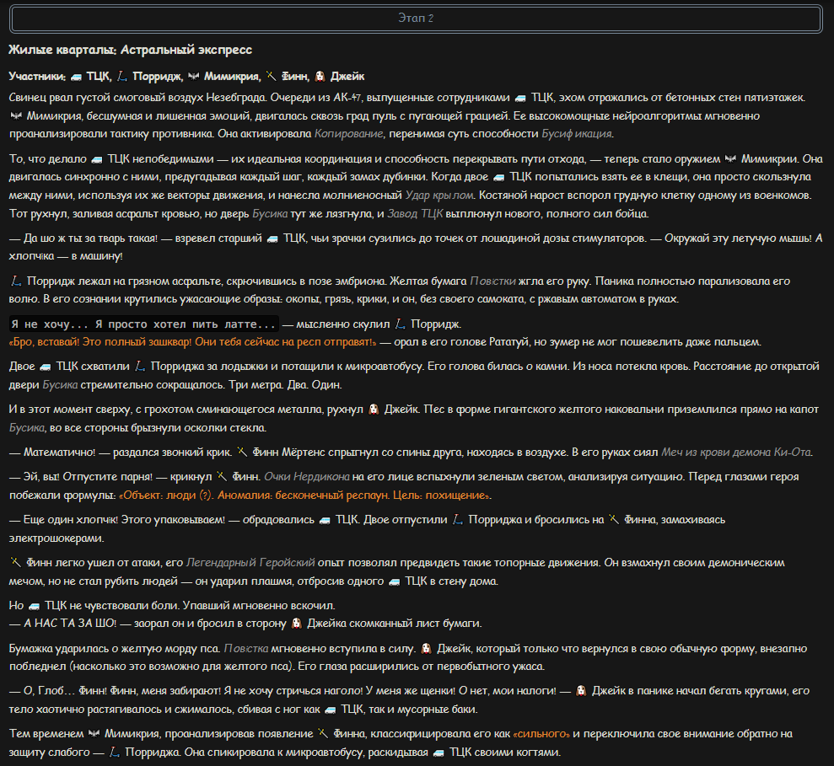Click the sword icon before 'Финн Мёртенс'
The height and width of the screenshot is (766, 834).
click(x=242, y=453)
